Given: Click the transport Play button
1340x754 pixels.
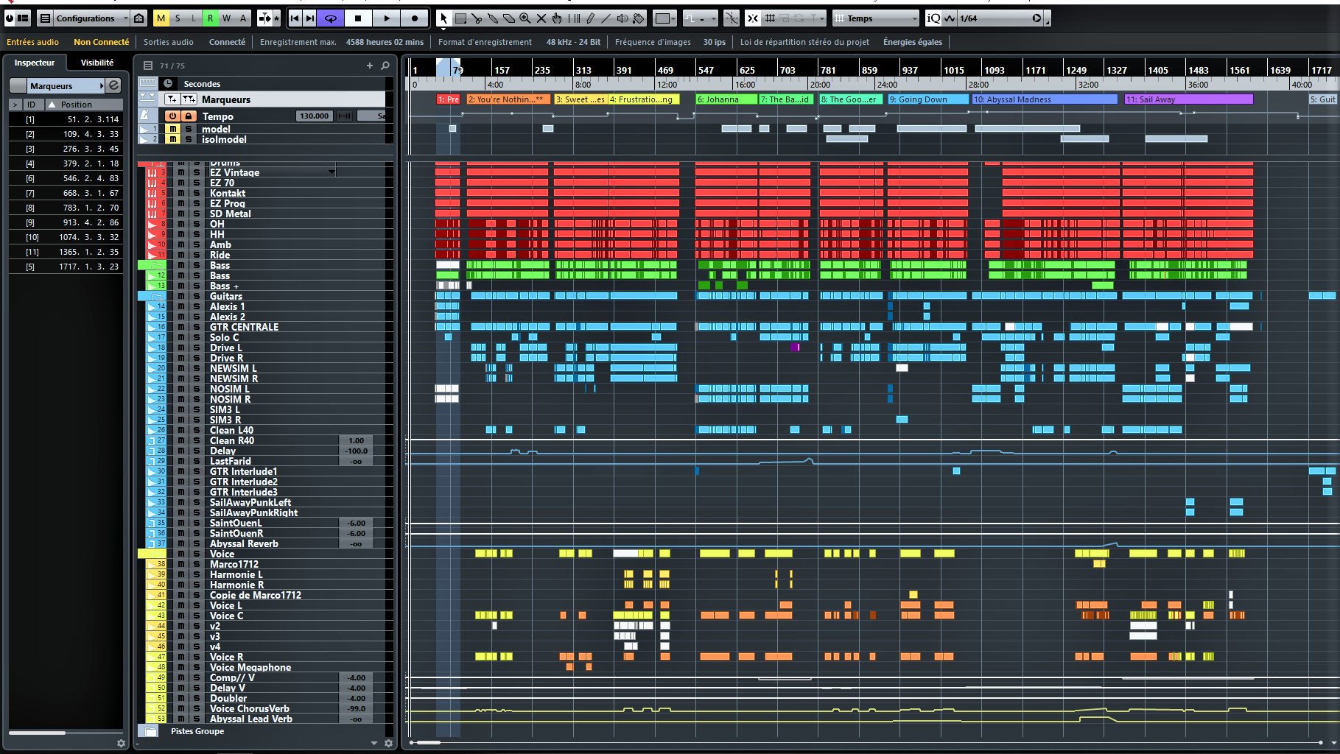Looking at the screenshot, I should pos(387,18).
